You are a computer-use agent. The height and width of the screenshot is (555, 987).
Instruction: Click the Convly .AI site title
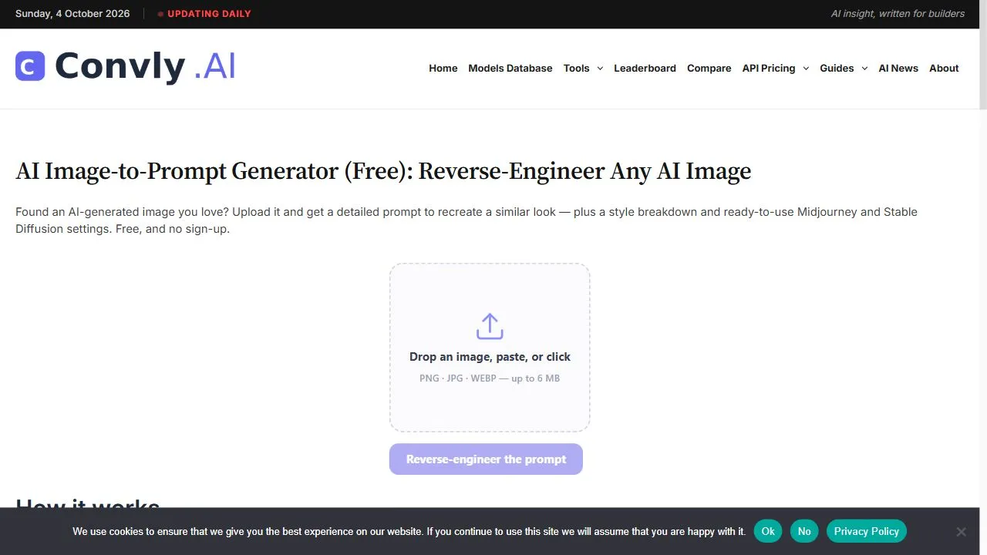(145, 66)
